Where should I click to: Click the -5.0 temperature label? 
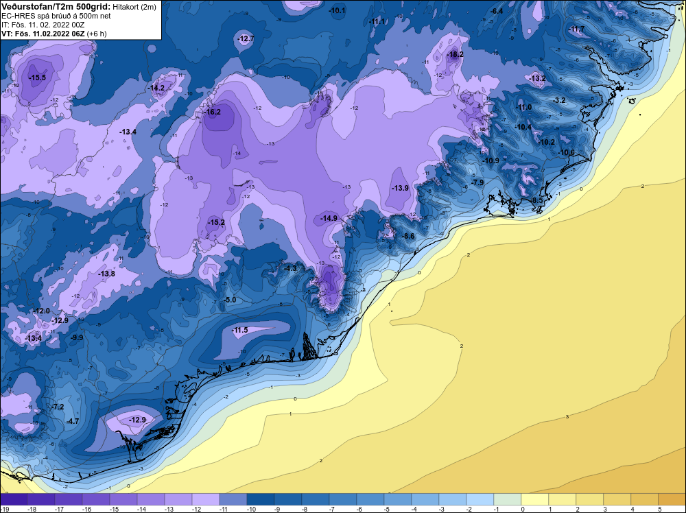(229, 300)
